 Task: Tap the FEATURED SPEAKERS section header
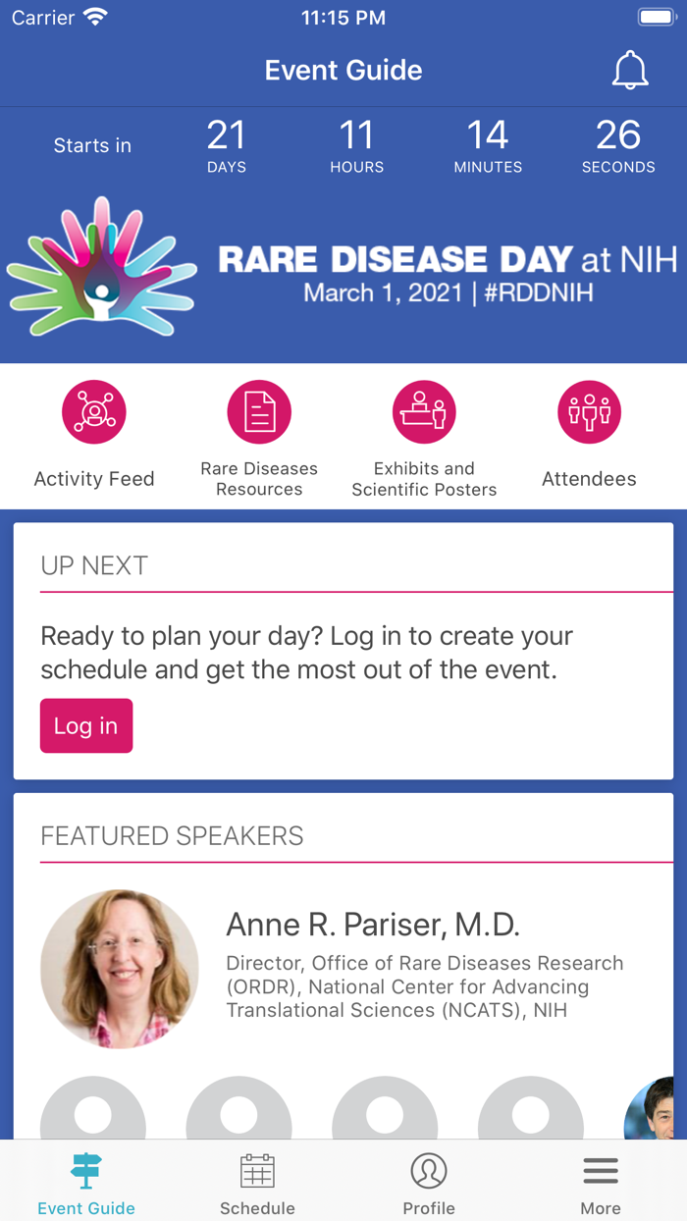pos(172,836)
